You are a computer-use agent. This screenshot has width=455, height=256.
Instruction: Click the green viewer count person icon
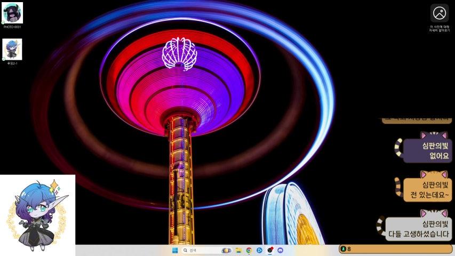click(x=344, y=249)
